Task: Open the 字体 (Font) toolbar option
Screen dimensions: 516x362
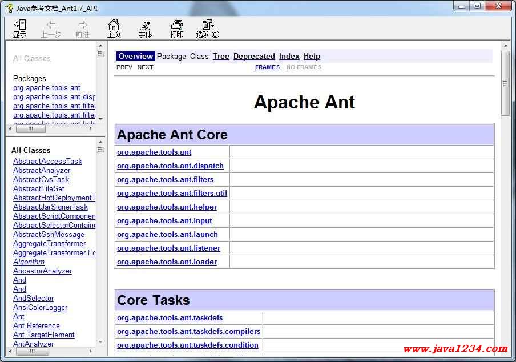Action: point(145,29)
